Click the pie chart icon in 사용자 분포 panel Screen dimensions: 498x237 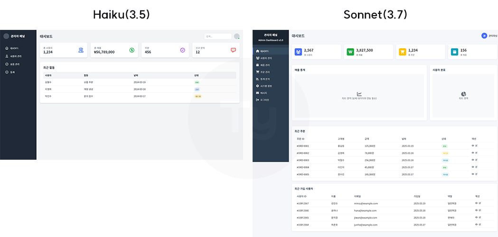click(x=464, y=94)
